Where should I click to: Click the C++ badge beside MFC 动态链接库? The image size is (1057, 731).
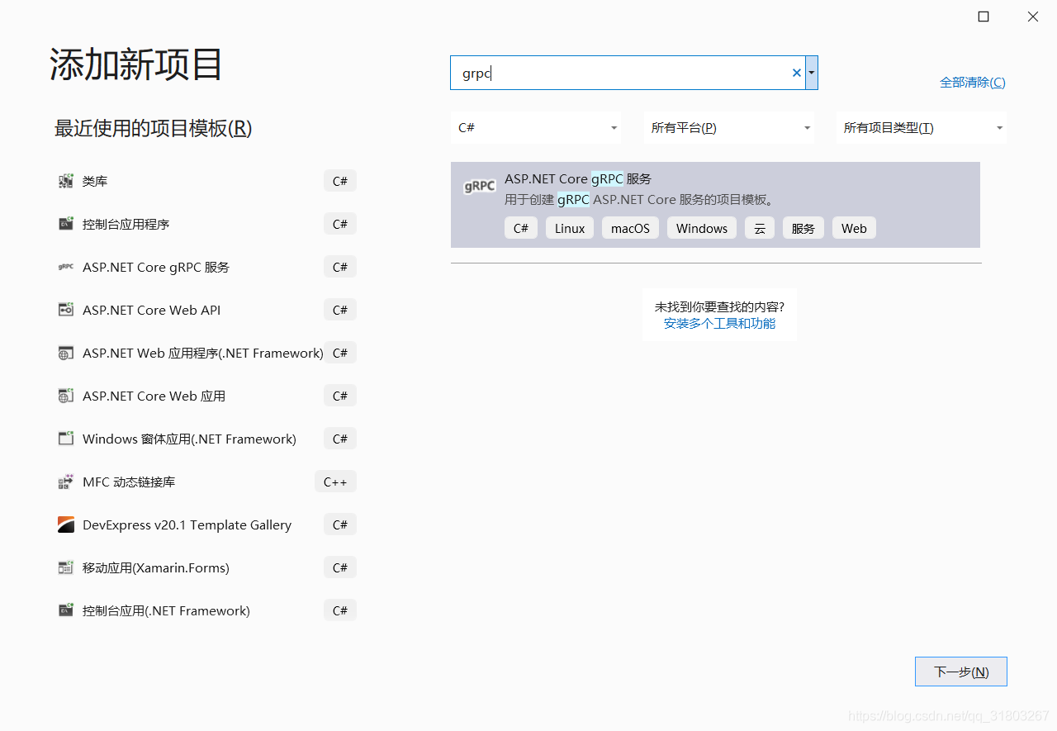point(335,482)
